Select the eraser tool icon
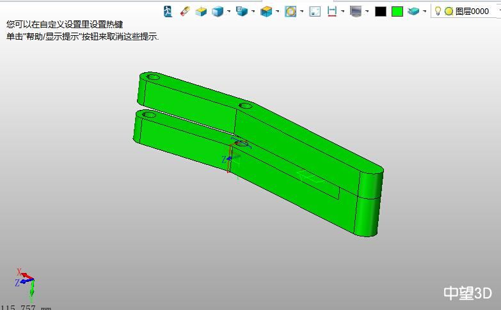This screenshot has width=501, height=310. click(185, 11)
